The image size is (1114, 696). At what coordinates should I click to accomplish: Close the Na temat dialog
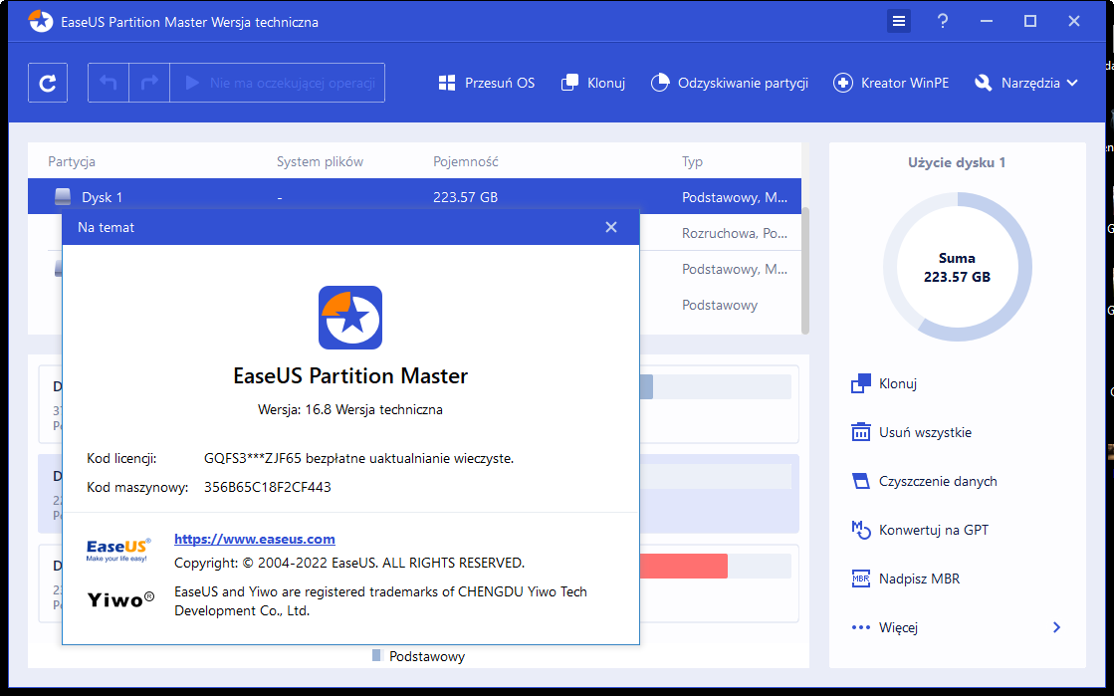pos(611,227)
